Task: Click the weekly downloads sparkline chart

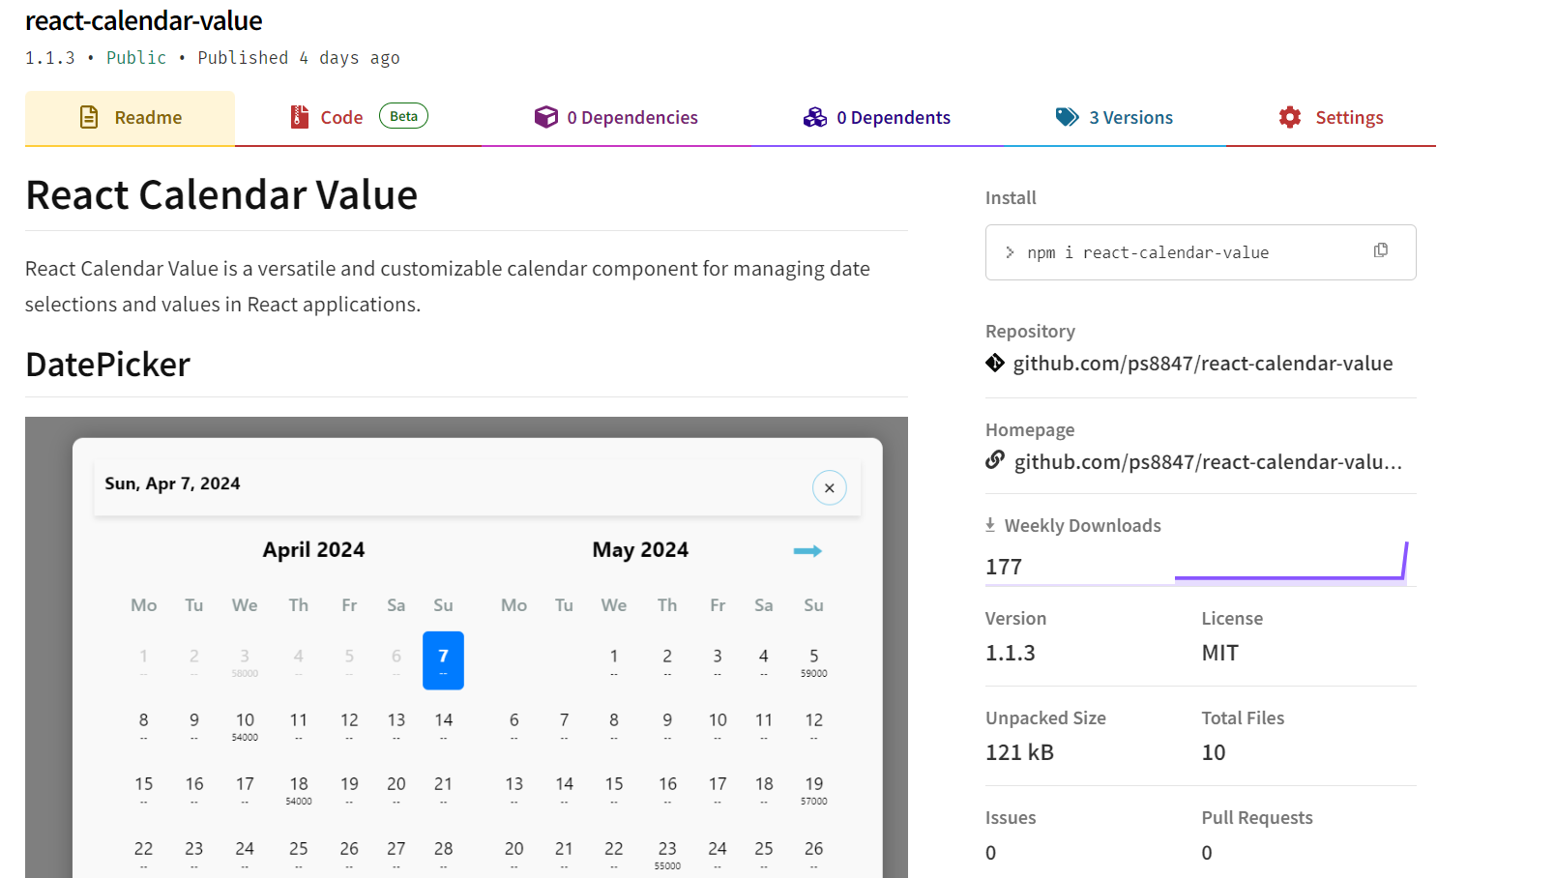Action: 1291,562
